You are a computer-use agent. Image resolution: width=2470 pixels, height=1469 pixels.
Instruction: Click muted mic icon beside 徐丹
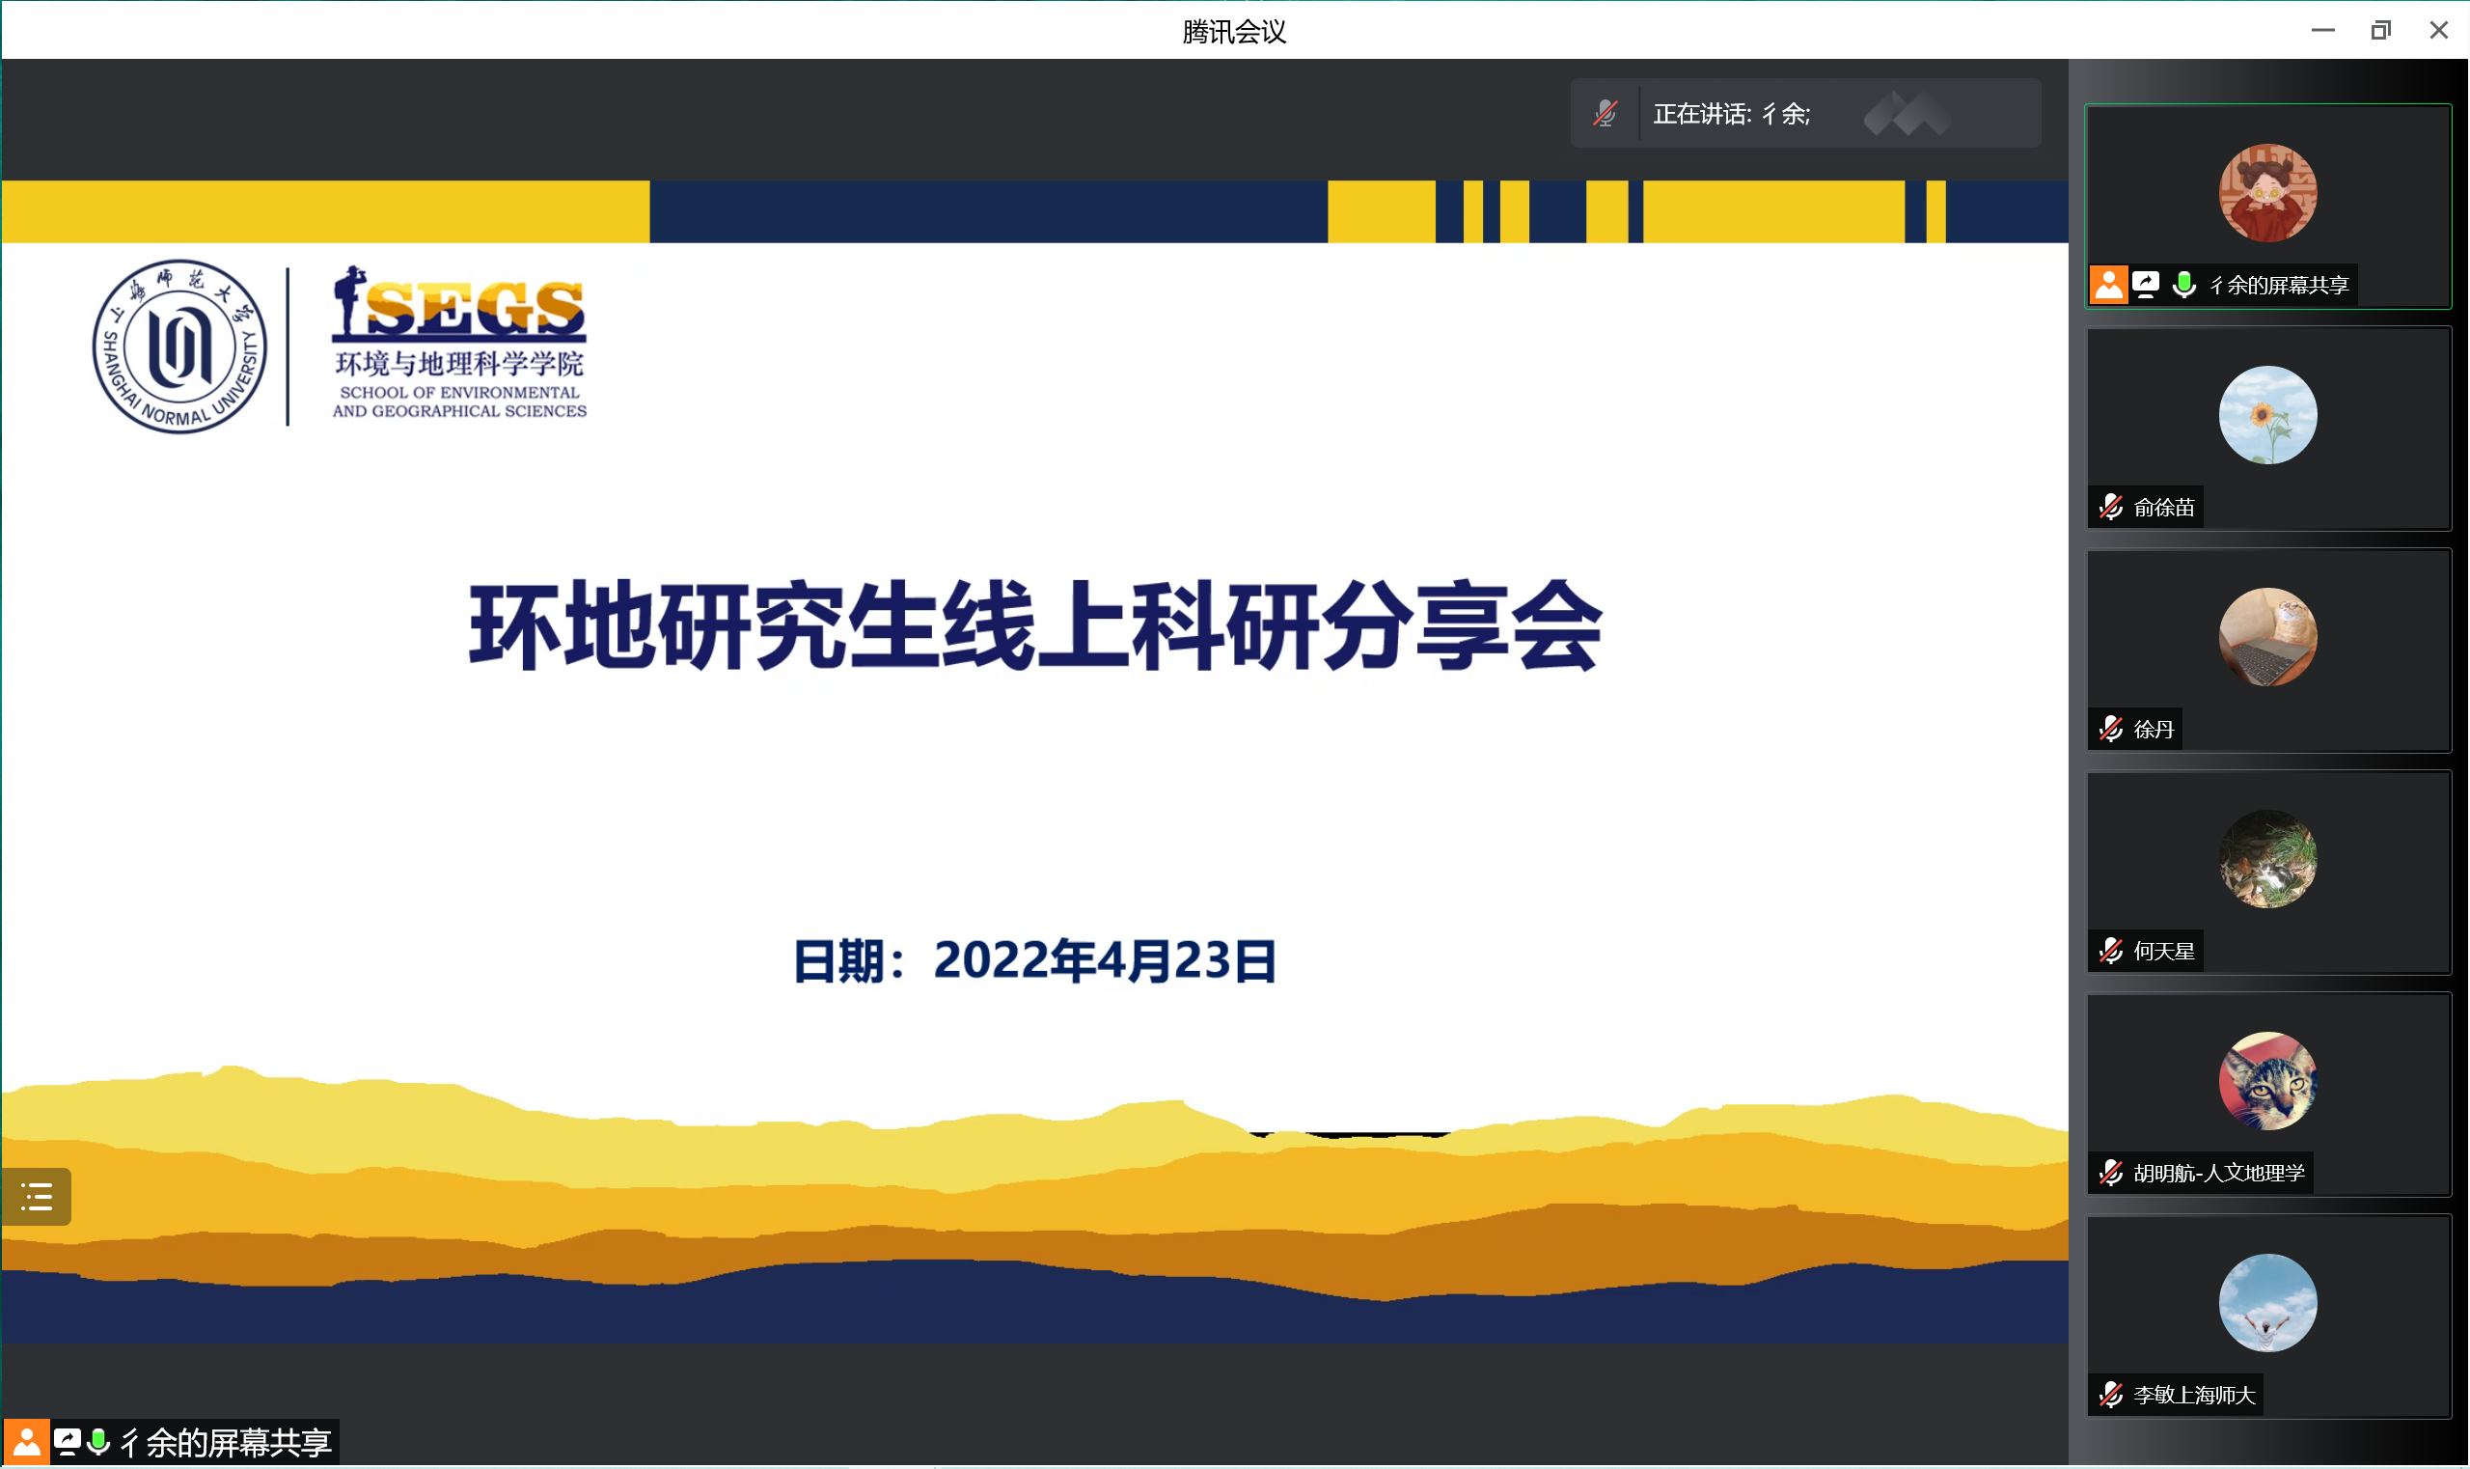2111,730
